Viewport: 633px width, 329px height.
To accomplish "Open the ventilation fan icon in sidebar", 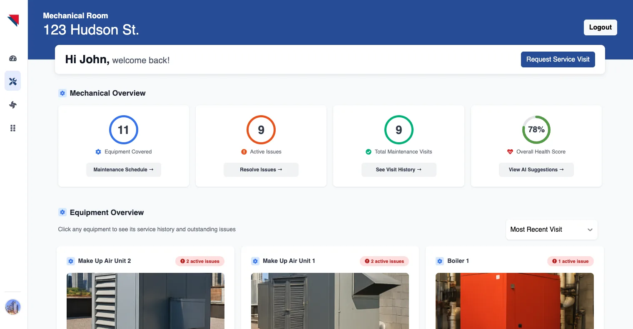I will point(12,105).
